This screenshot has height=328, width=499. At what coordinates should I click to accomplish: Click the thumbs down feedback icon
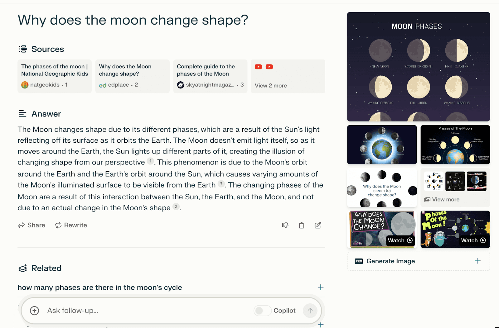point(285,225)
